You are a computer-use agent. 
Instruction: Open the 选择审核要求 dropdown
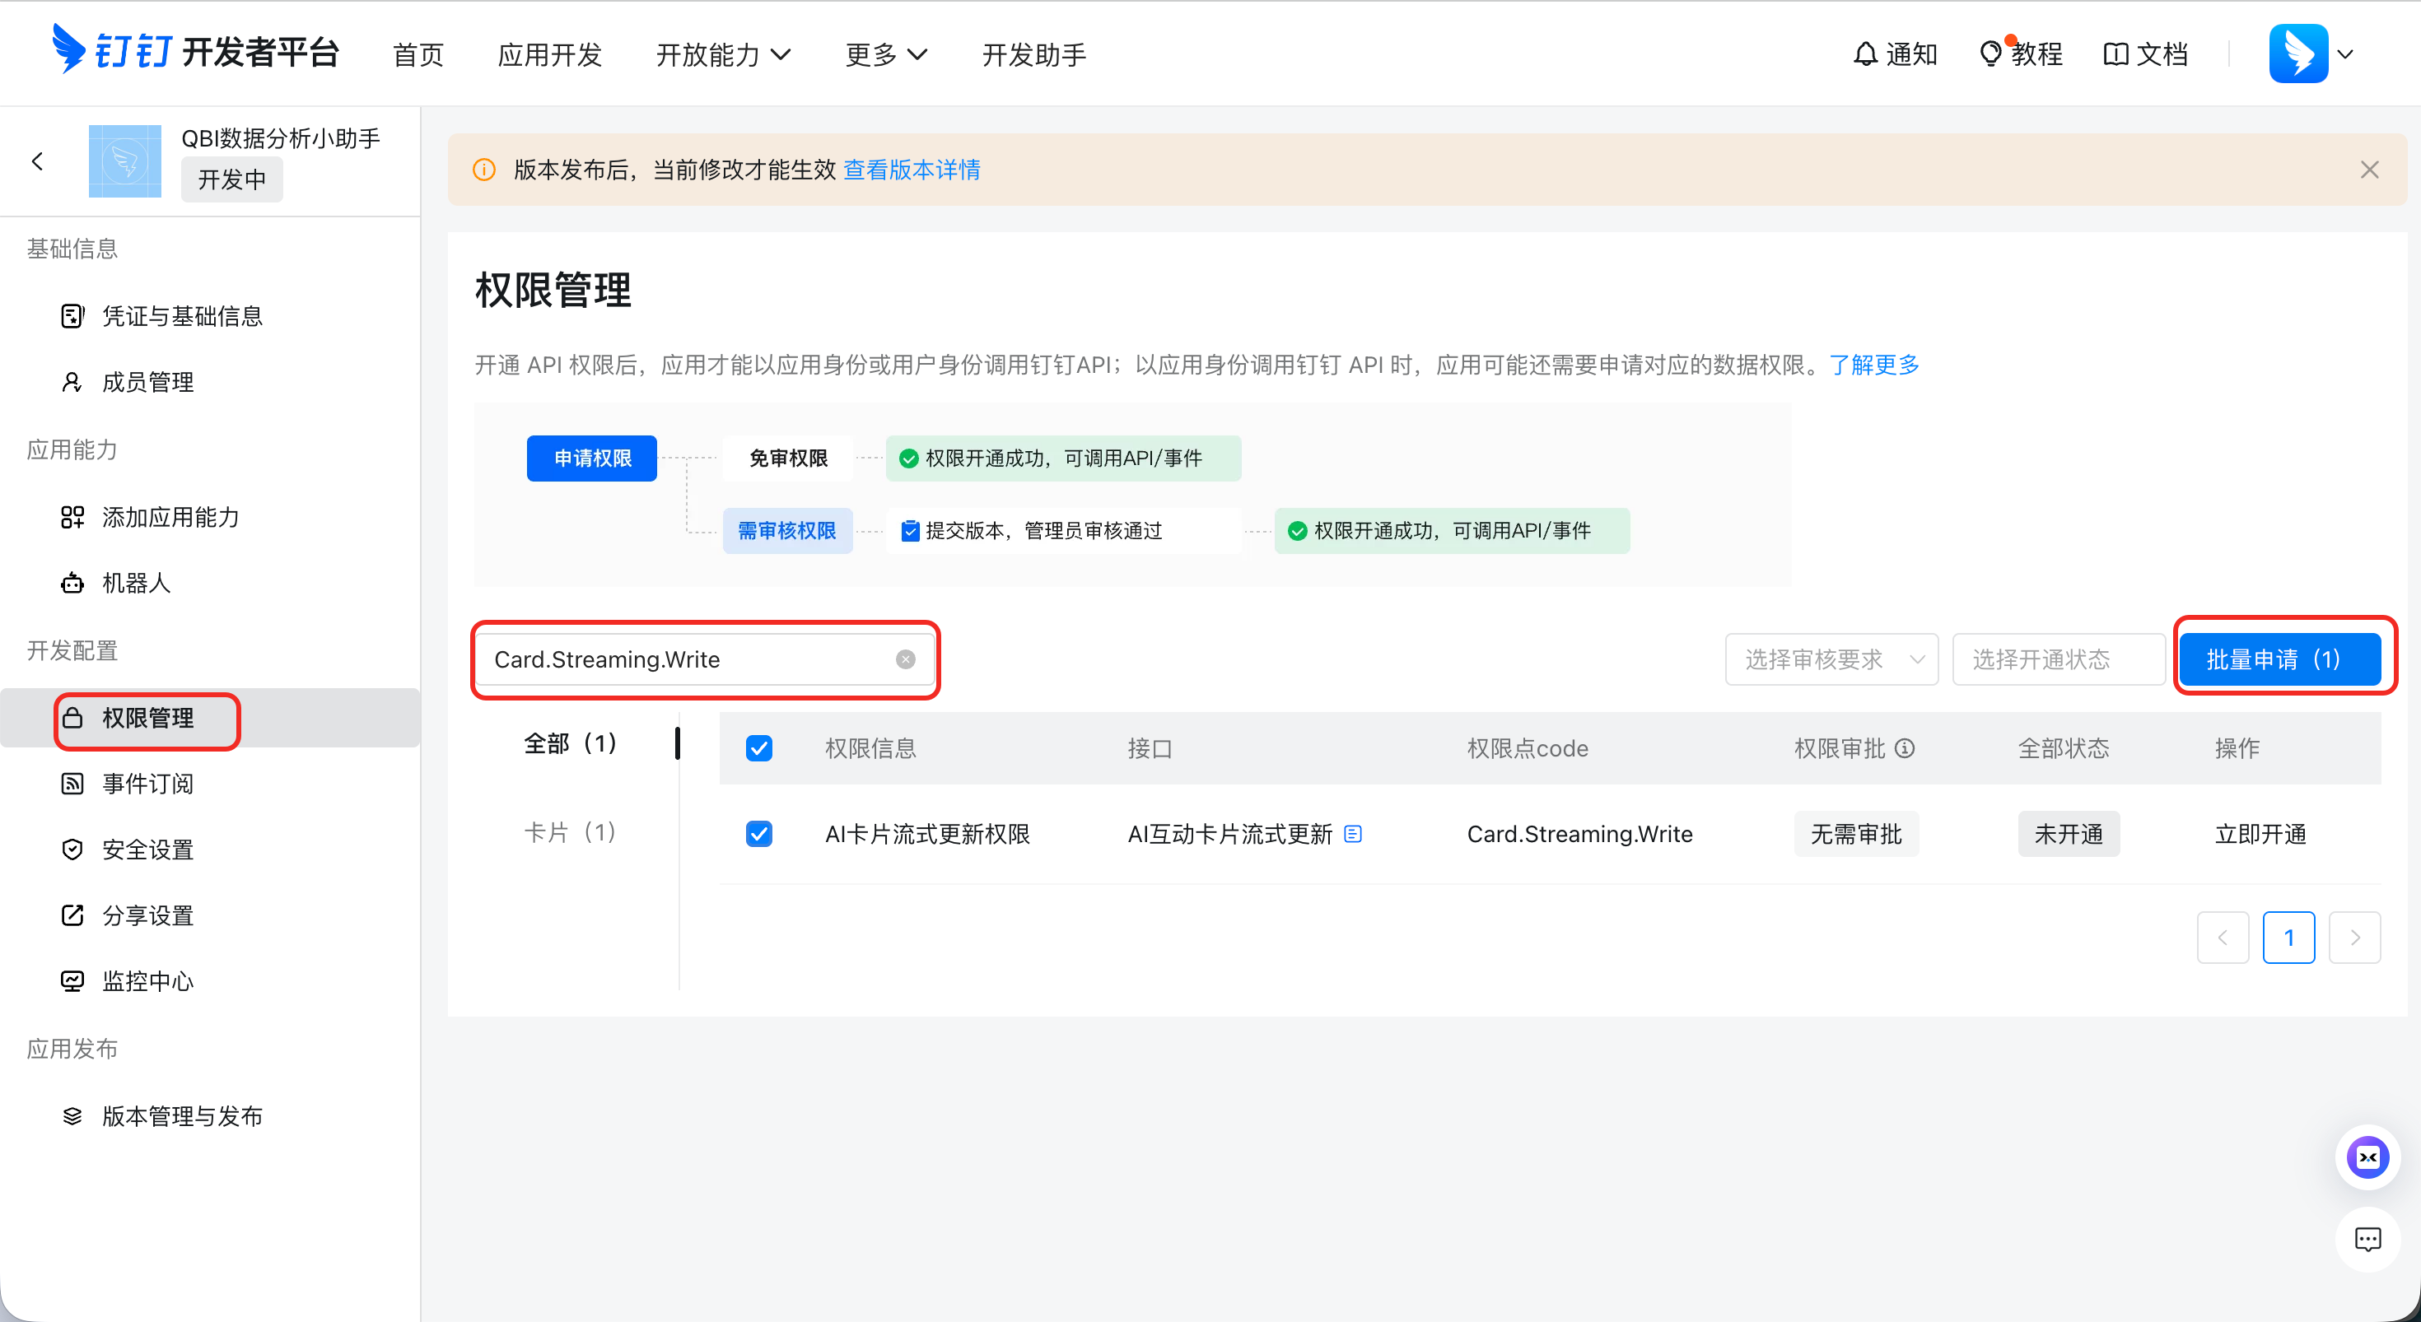(1831, 659)
